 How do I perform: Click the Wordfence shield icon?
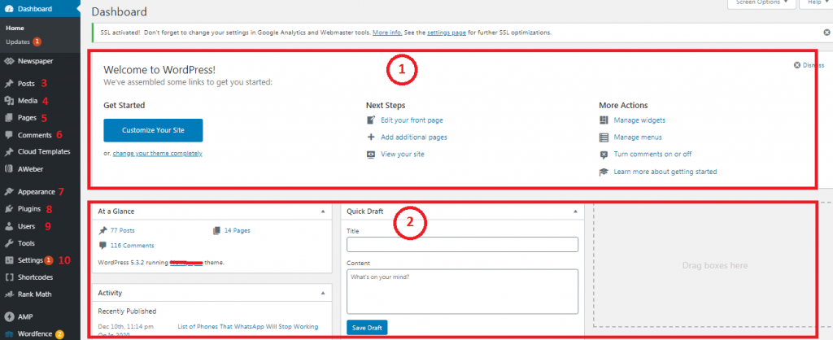[x=8, y=333]
